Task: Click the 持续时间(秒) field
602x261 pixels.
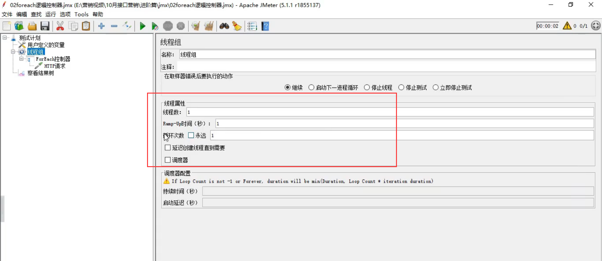Action: [398, 191]
